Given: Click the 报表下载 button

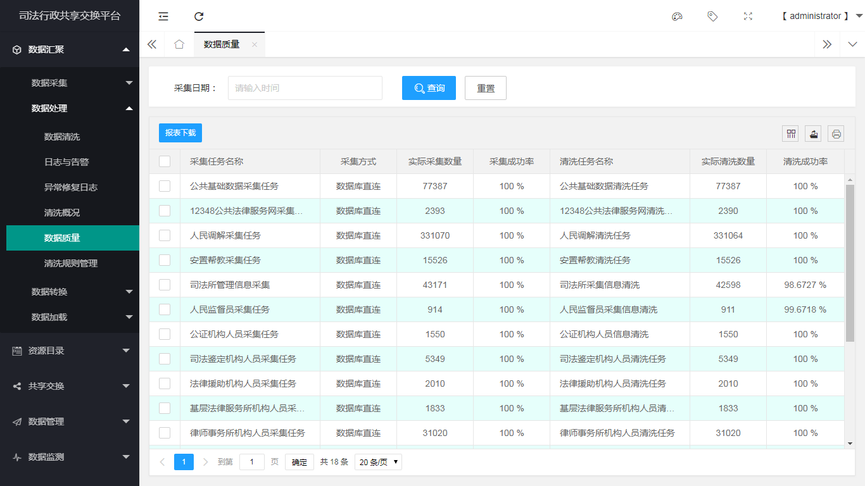Looking at the screenshot, I should [x=180, y=133].
